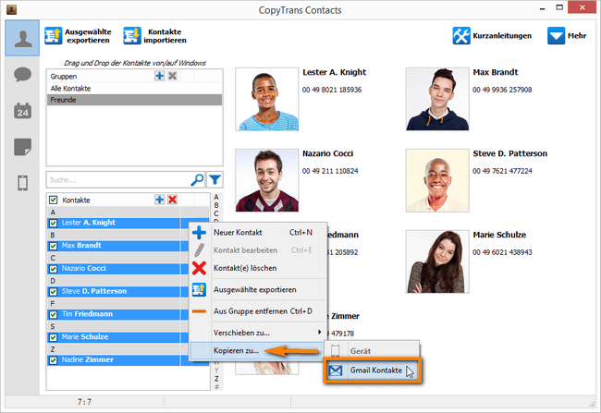The height and width of the screenshot is (413, 601).
Task: Click the CopyTrans Contacts app icon in the title bar
Action: point(11,9)
